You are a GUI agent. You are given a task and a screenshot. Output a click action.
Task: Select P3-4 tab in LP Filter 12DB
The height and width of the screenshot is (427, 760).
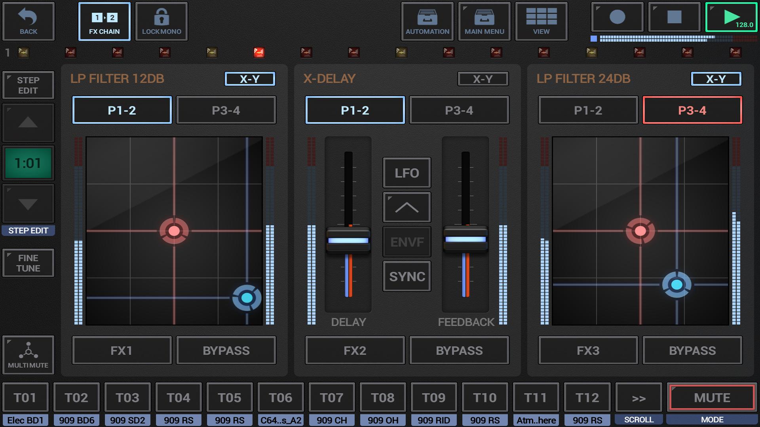tap(226, 110)
